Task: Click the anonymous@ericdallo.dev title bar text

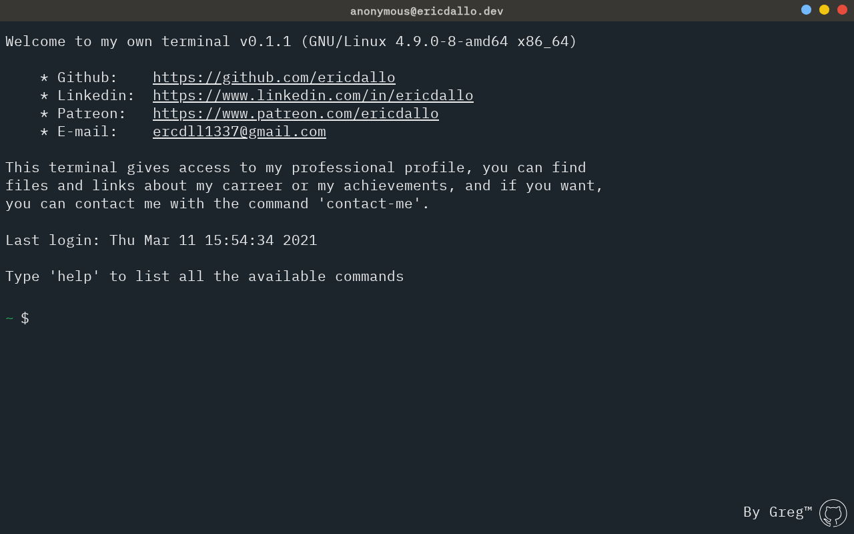Action: tap(426, 11)
